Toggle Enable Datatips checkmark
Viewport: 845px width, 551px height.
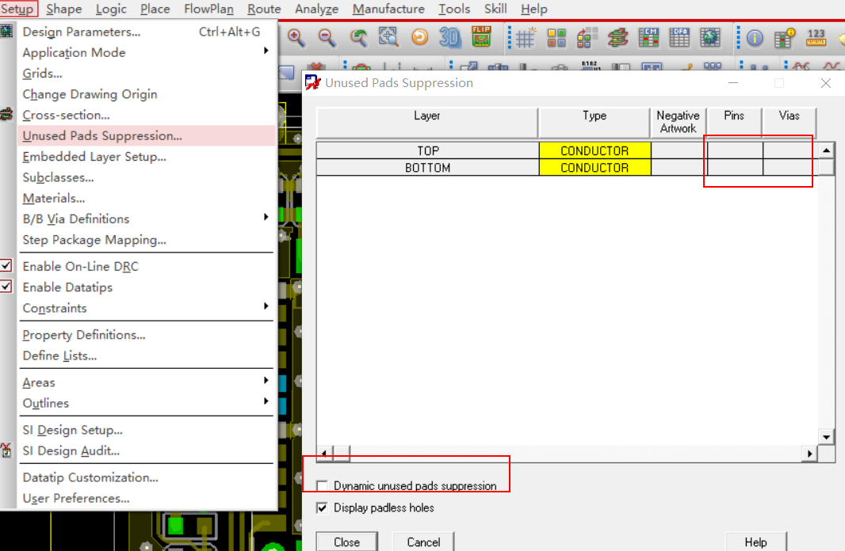(6, 287)
